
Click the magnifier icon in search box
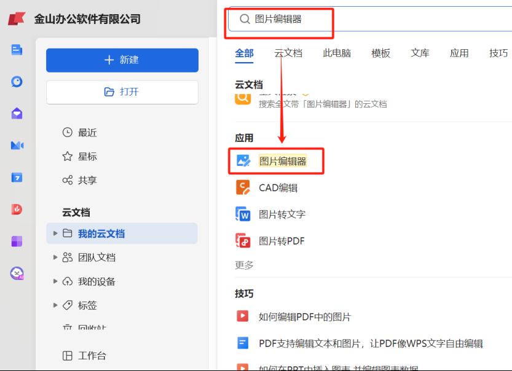click(245, 19)
